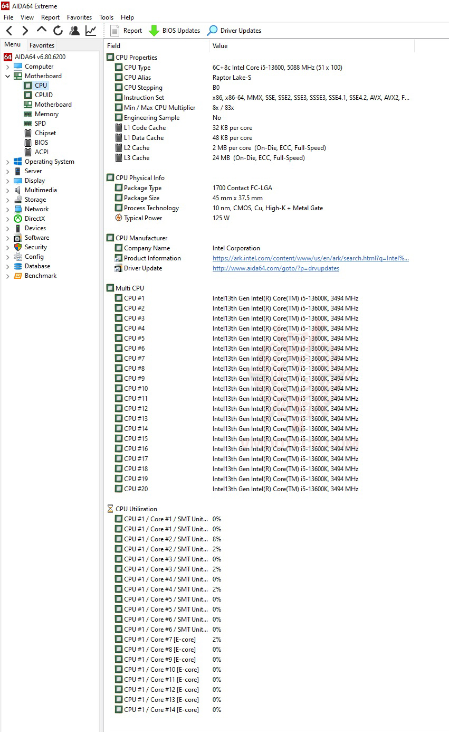Viewport: 449px width, 732px height.
Task: Select Motherboard sub-item under Motherboard
Action: coord(53,105)
